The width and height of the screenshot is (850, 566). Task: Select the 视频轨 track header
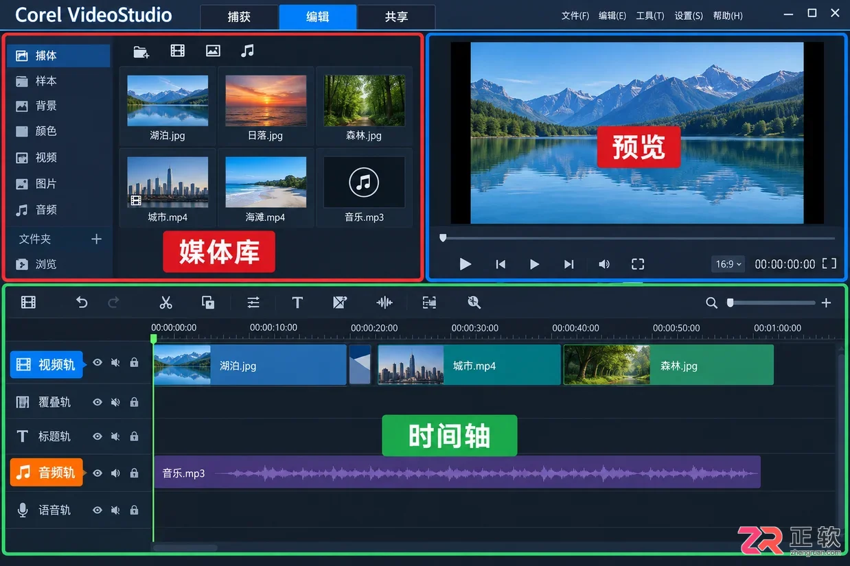coord(47,364)
